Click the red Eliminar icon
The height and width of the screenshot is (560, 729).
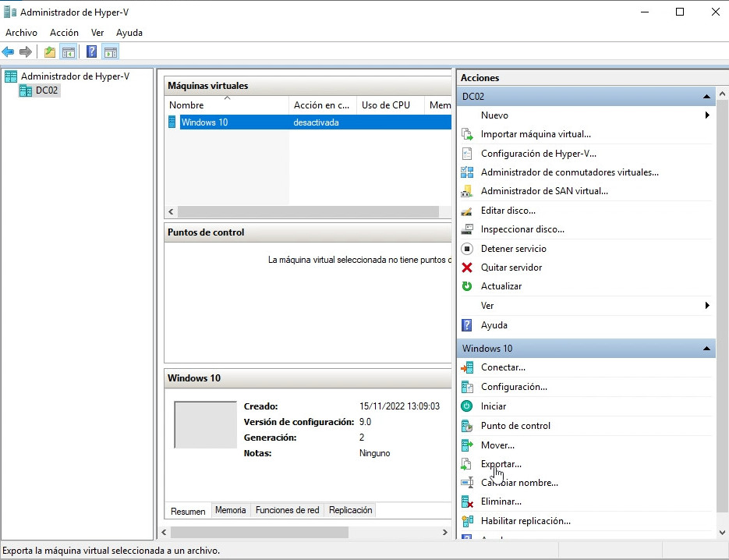click(467, 502)
